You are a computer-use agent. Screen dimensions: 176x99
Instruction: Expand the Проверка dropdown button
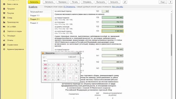click(x=63, y=2)
